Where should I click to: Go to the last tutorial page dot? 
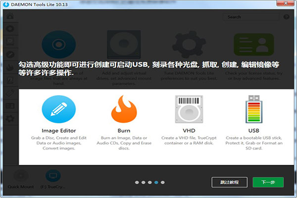coord(162,182)
